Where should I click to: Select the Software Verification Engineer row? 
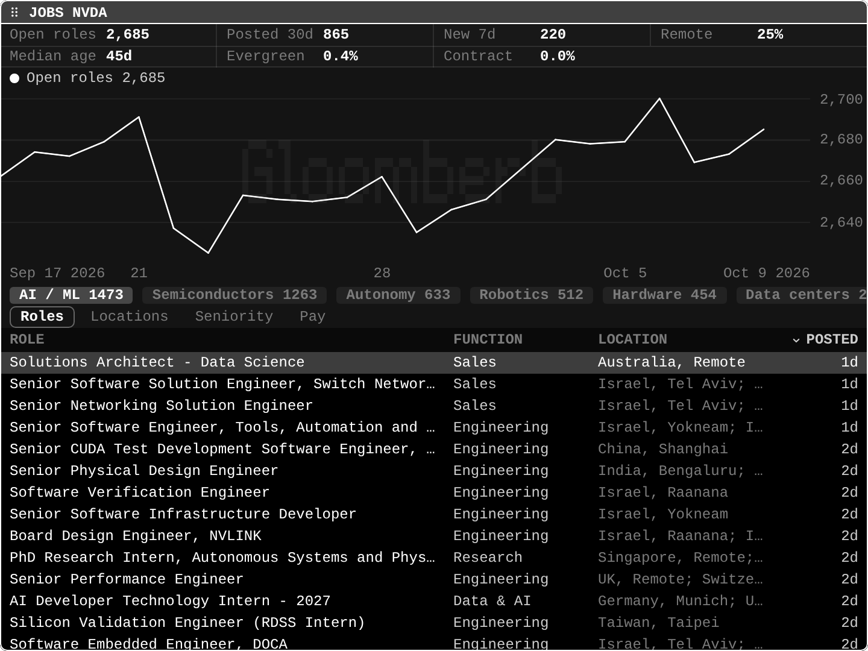[x=434, y=492]
